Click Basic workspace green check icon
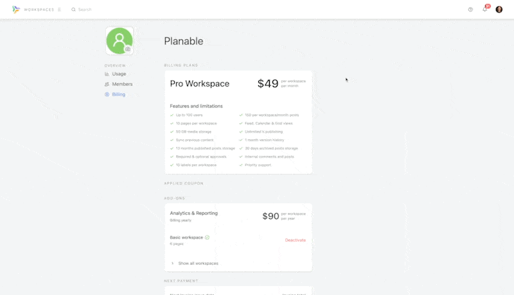Image resolution: width=514 pixels, height=295 pixels. [207, 237]
